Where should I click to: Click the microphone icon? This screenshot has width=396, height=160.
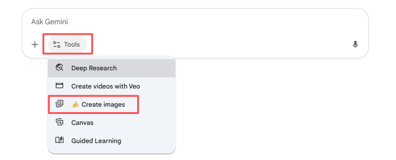point(355,45)
